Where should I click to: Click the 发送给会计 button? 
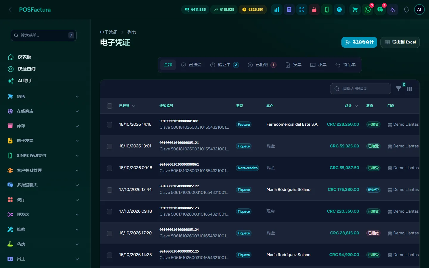359,42
